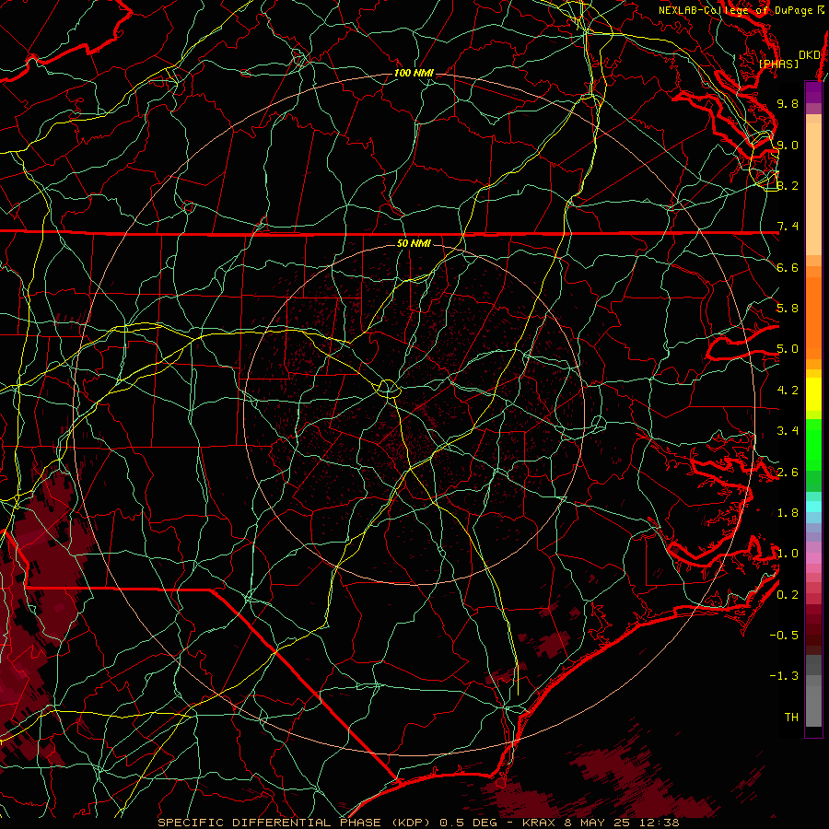Viewport: 829px width, 829px height.
Task: Click the 5.0 scale value
Action: coord(788,349)
